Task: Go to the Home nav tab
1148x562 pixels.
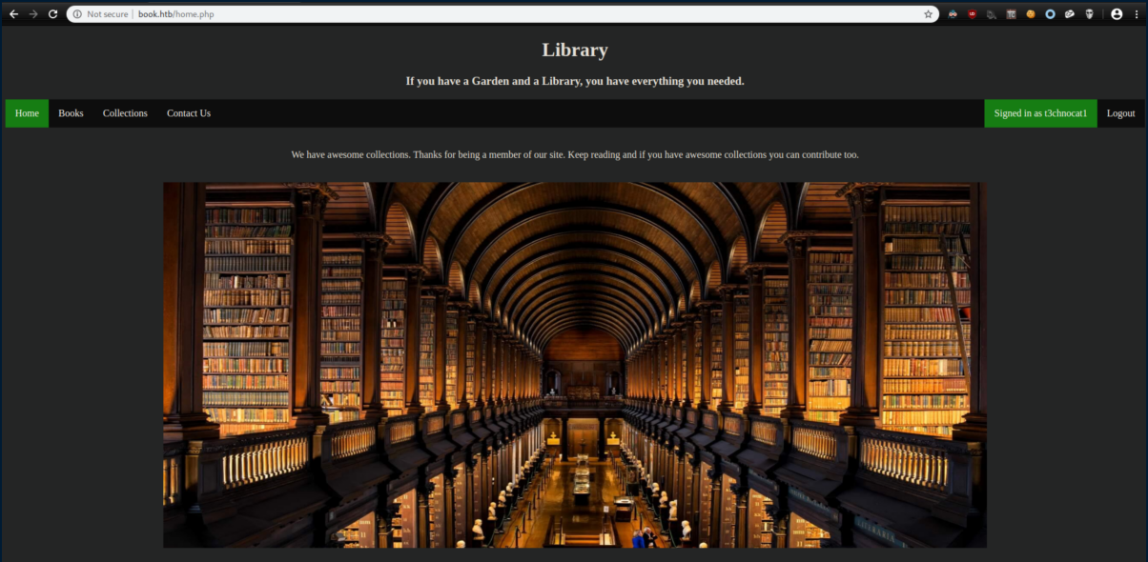Action: 27,113
